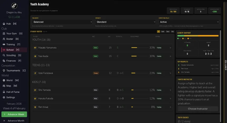Click the Map icon in sidebar
This screenshot has width=227, height=123.
(x=4, y=86)
